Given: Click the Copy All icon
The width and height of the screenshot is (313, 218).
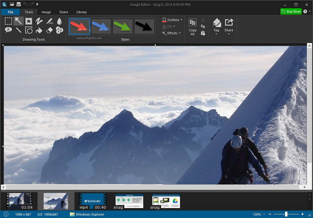Looking at the screenshot, I should click(x=193, y=22).
